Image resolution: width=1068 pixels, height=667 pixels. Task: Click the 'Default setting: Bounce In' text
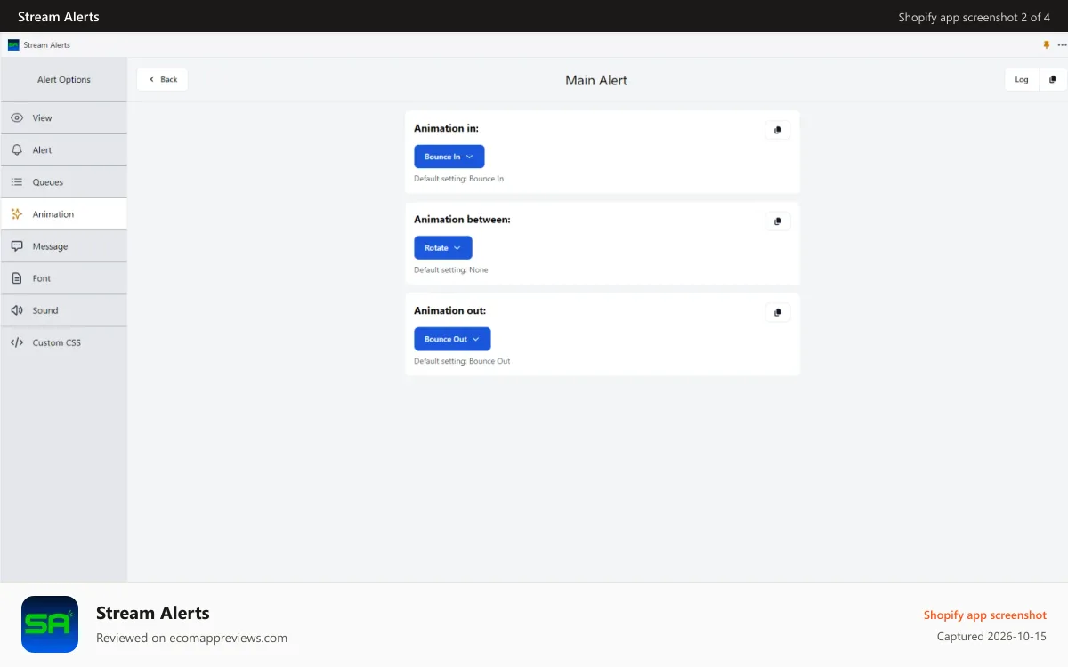pos(459,179)
